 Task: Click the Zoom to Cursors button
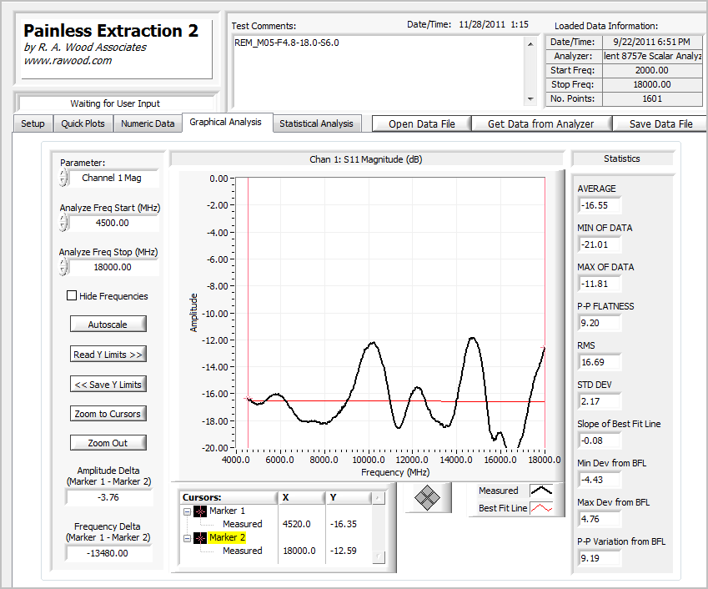pyautogui.click(x=108, y=413)
